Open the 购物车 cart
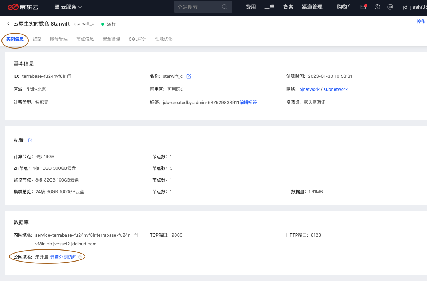This screenshot has width=427, height=282. click(x=344, y=7)
